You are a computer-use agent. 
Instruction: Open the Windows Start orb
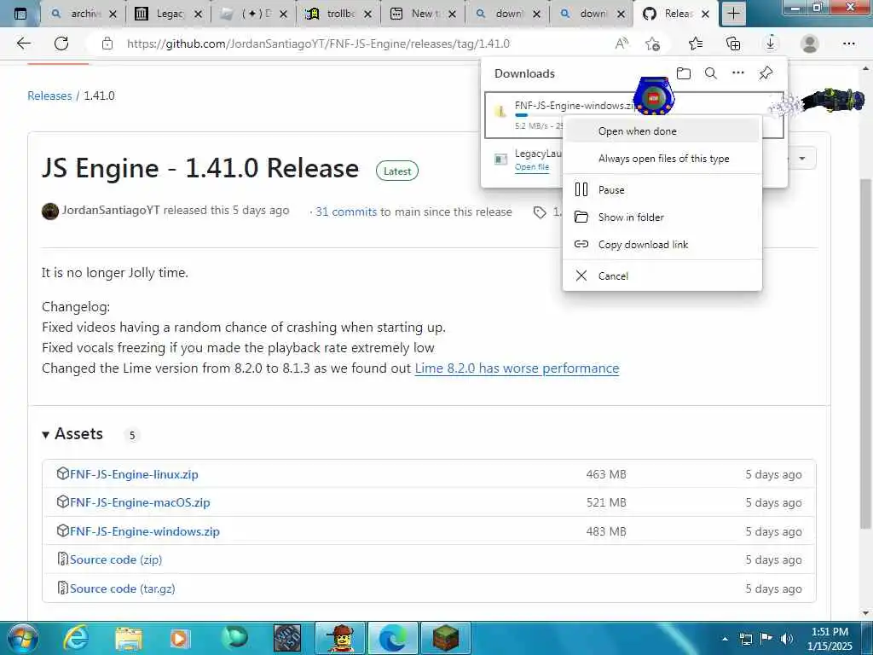click(22, 638)
